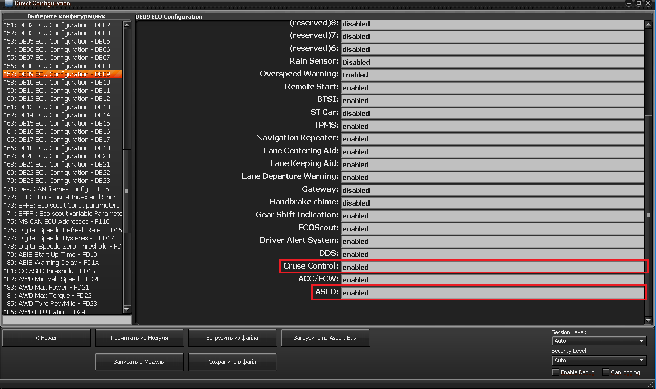The height and width of the screenshot is (389, 656).
Task: Click the ASLD value field
Action: [x=492, y=293]
